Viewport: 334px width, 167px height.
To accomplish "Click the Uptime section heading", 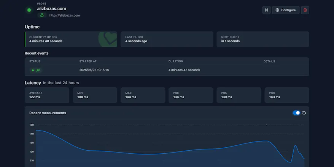I will pos(32,27).
